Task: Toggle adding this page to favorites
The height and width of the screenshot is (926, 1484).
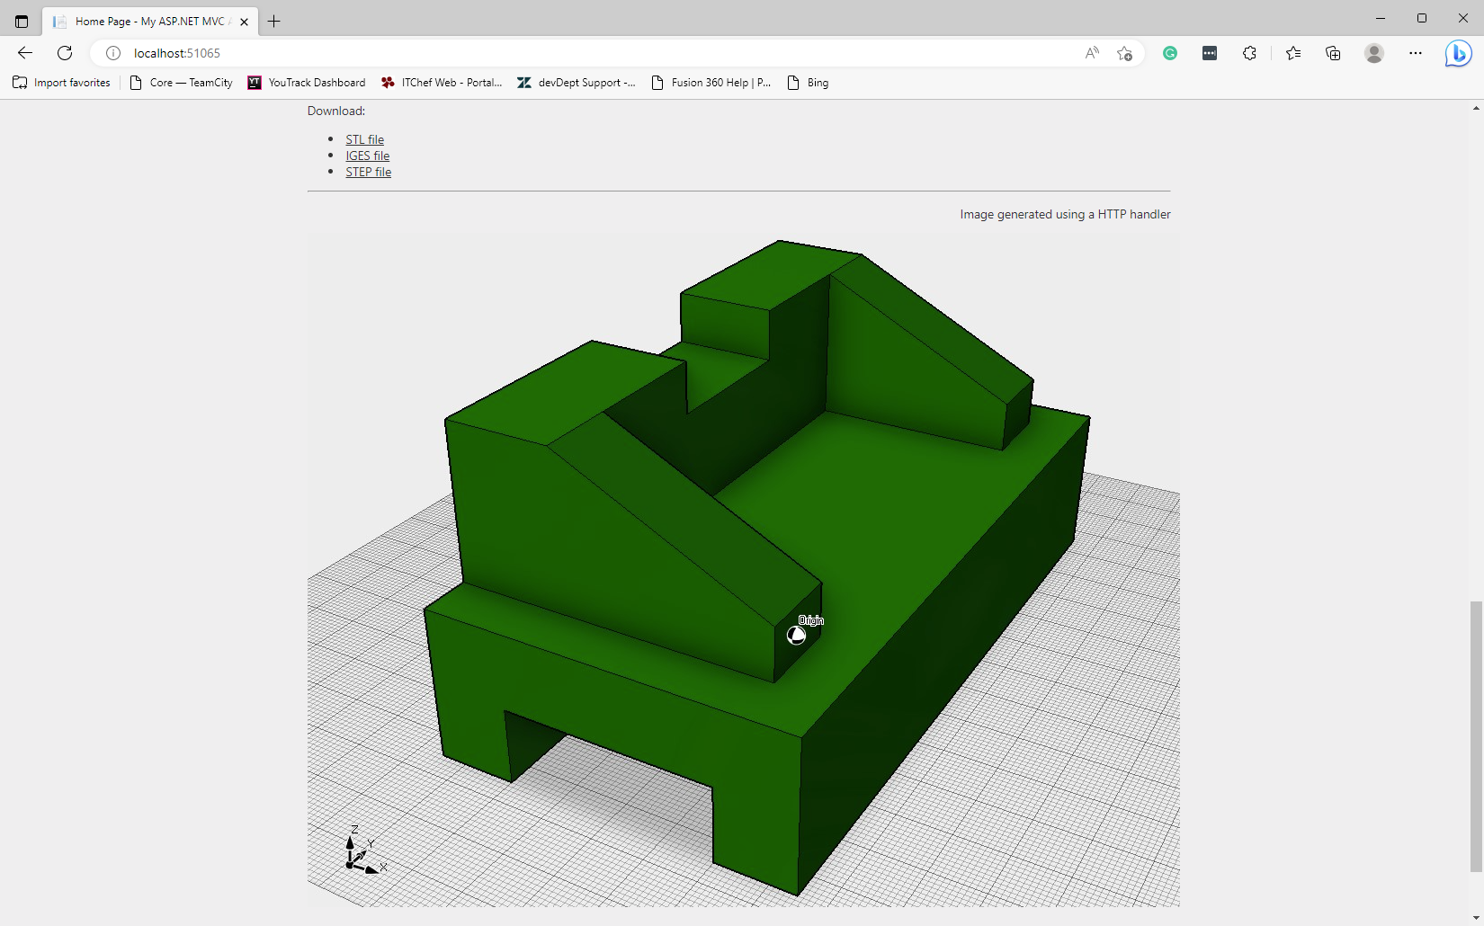Action: 1124,53
